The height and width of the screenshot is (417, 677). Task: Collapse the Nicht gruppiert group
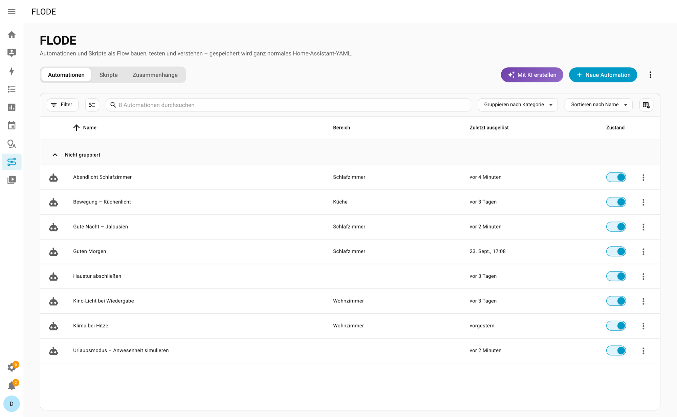click(x=55, y=155)
